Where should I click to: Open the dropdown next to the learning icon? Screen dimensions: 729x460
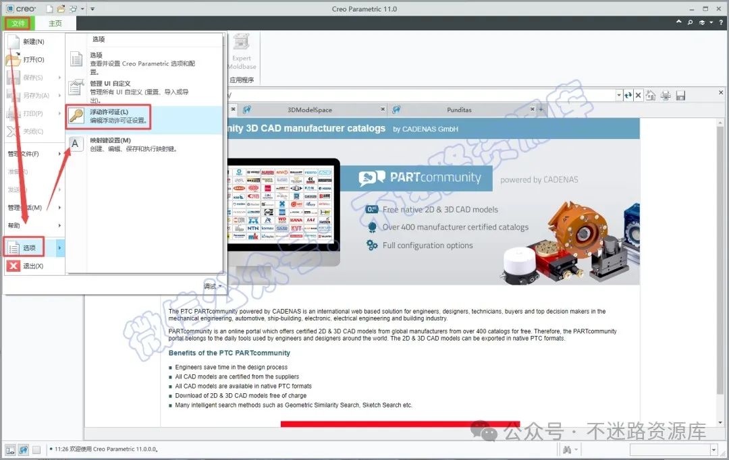(711, 23)
